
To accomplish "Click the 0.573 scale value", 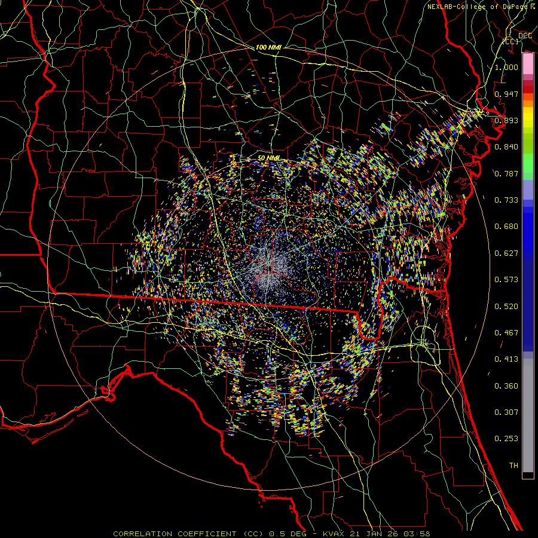I will pos(506,280).
